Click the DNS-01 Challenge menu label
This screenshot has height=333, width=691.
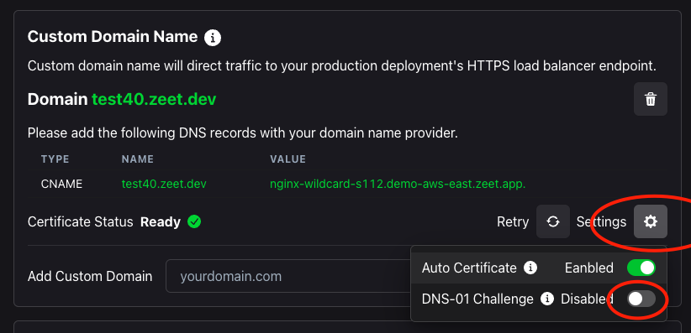tap(477, 299)
